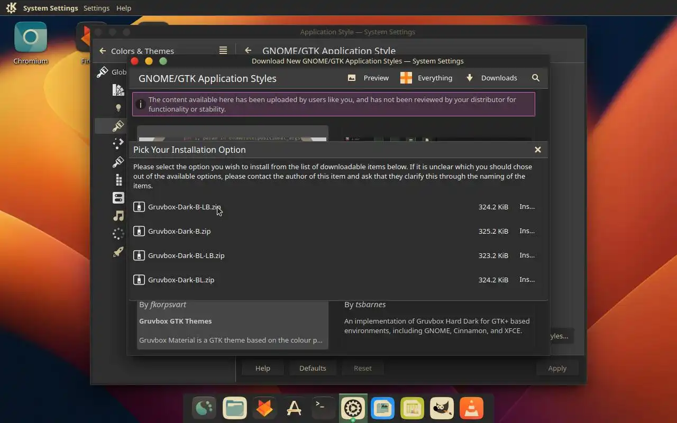Open the document editor icon in the dock
Viewport: 677px width, 423px height.
(382, 408)
